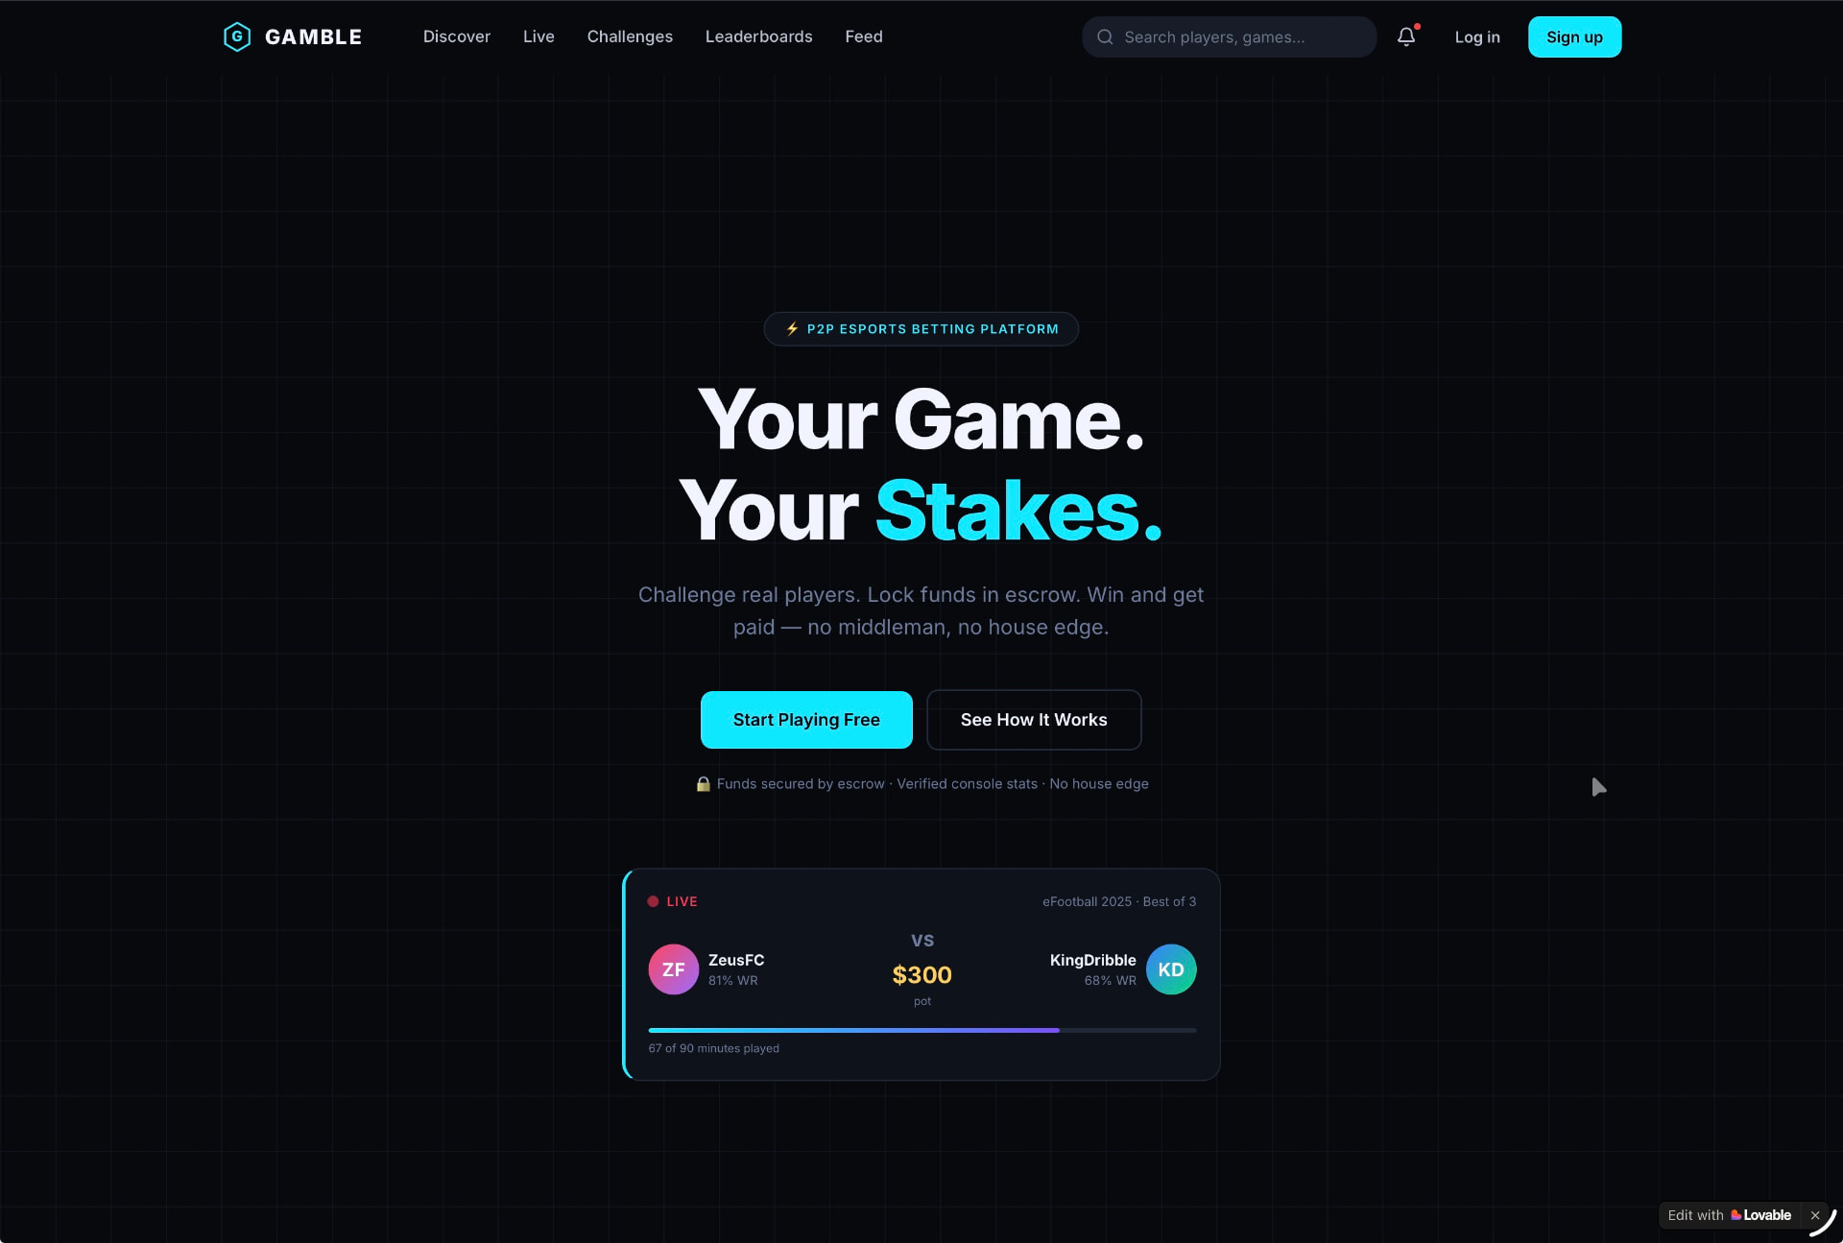Click the LIVE label text

[x=682, y=901]
